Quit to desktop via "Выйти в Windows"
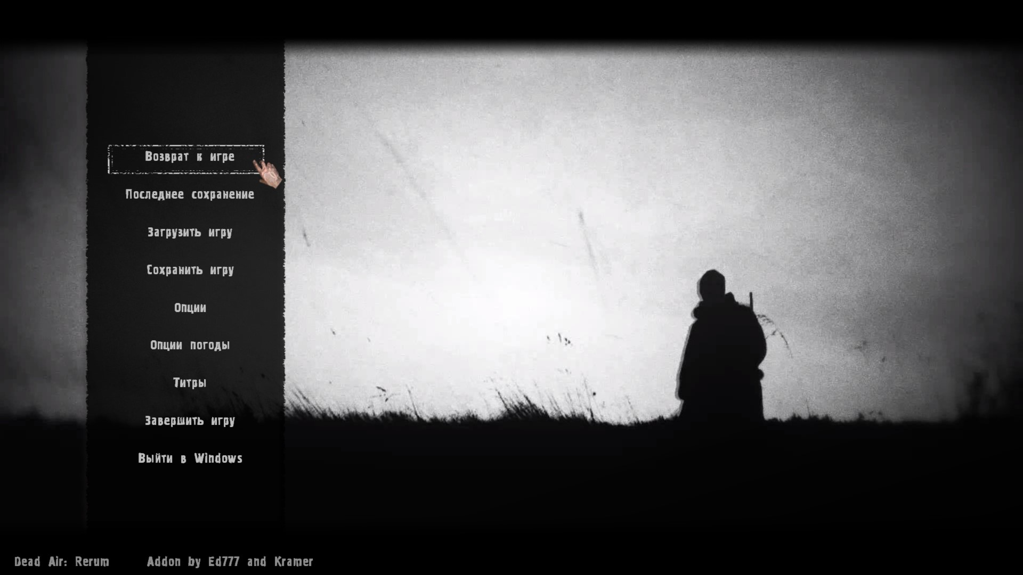The width and height of the screenshot is (1023, 575). coord(190,458)
